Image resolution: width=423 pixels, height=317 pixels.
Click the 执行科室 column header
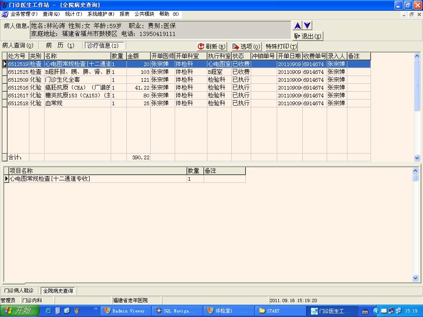point(219,56)
